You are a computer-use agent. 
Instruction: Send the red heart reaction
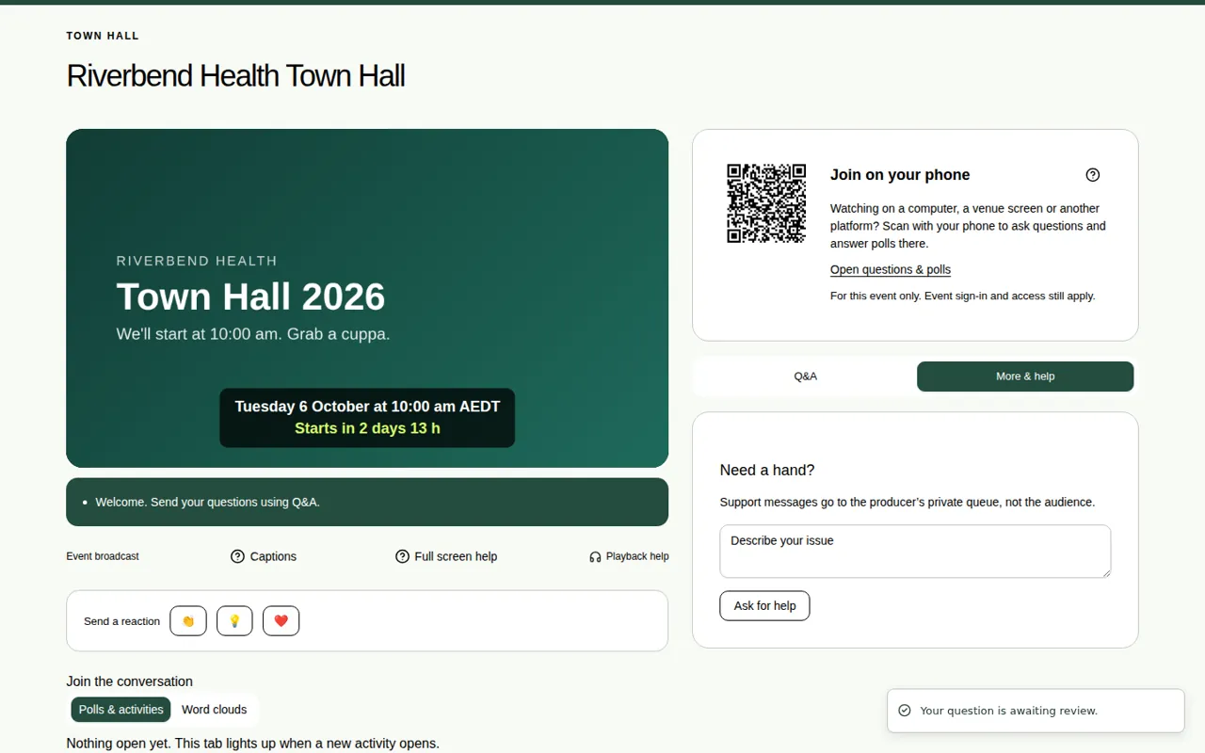coord(281,621)
